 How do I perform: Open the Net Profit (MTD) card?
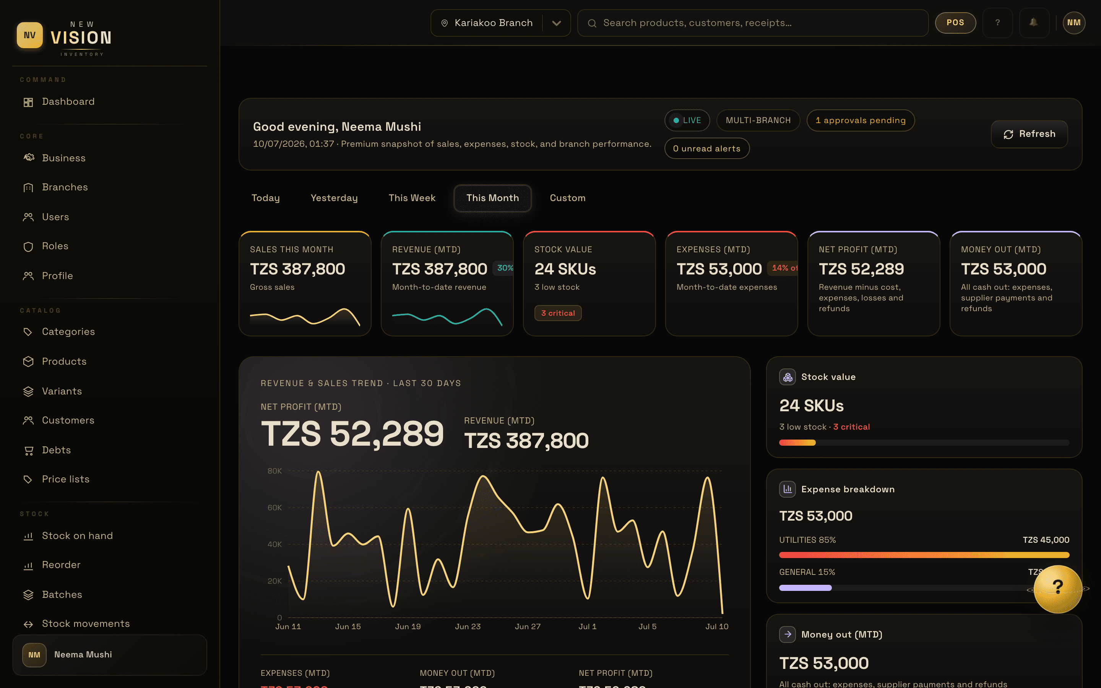coord(874,284)
